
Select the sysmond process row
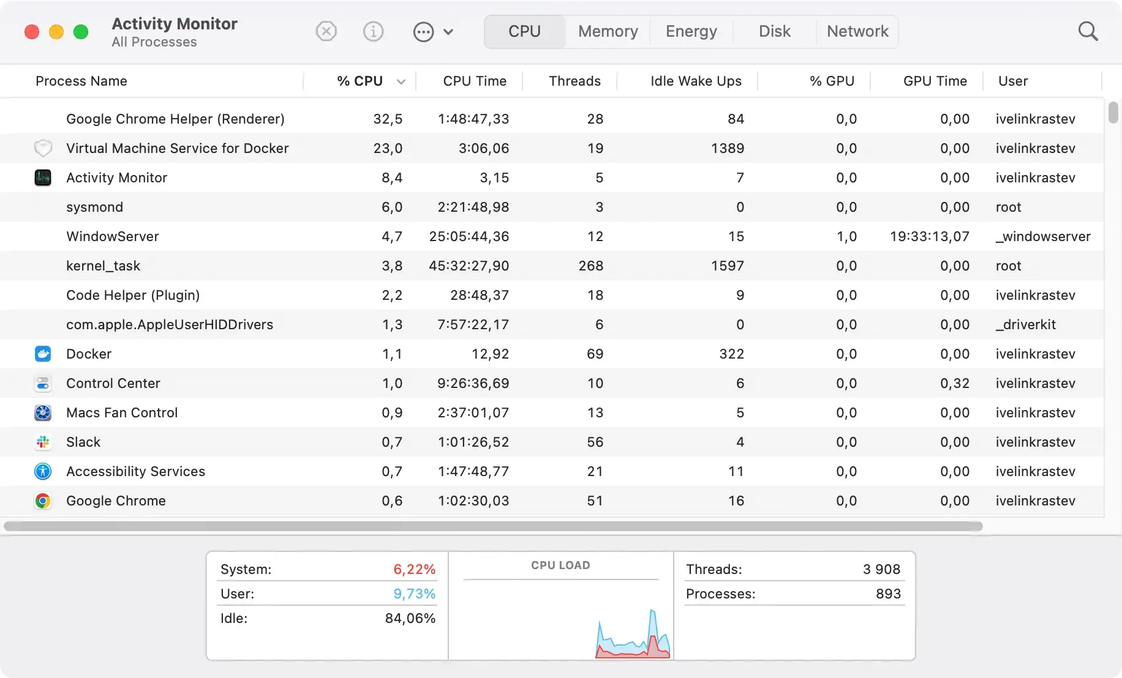(552, 207)
